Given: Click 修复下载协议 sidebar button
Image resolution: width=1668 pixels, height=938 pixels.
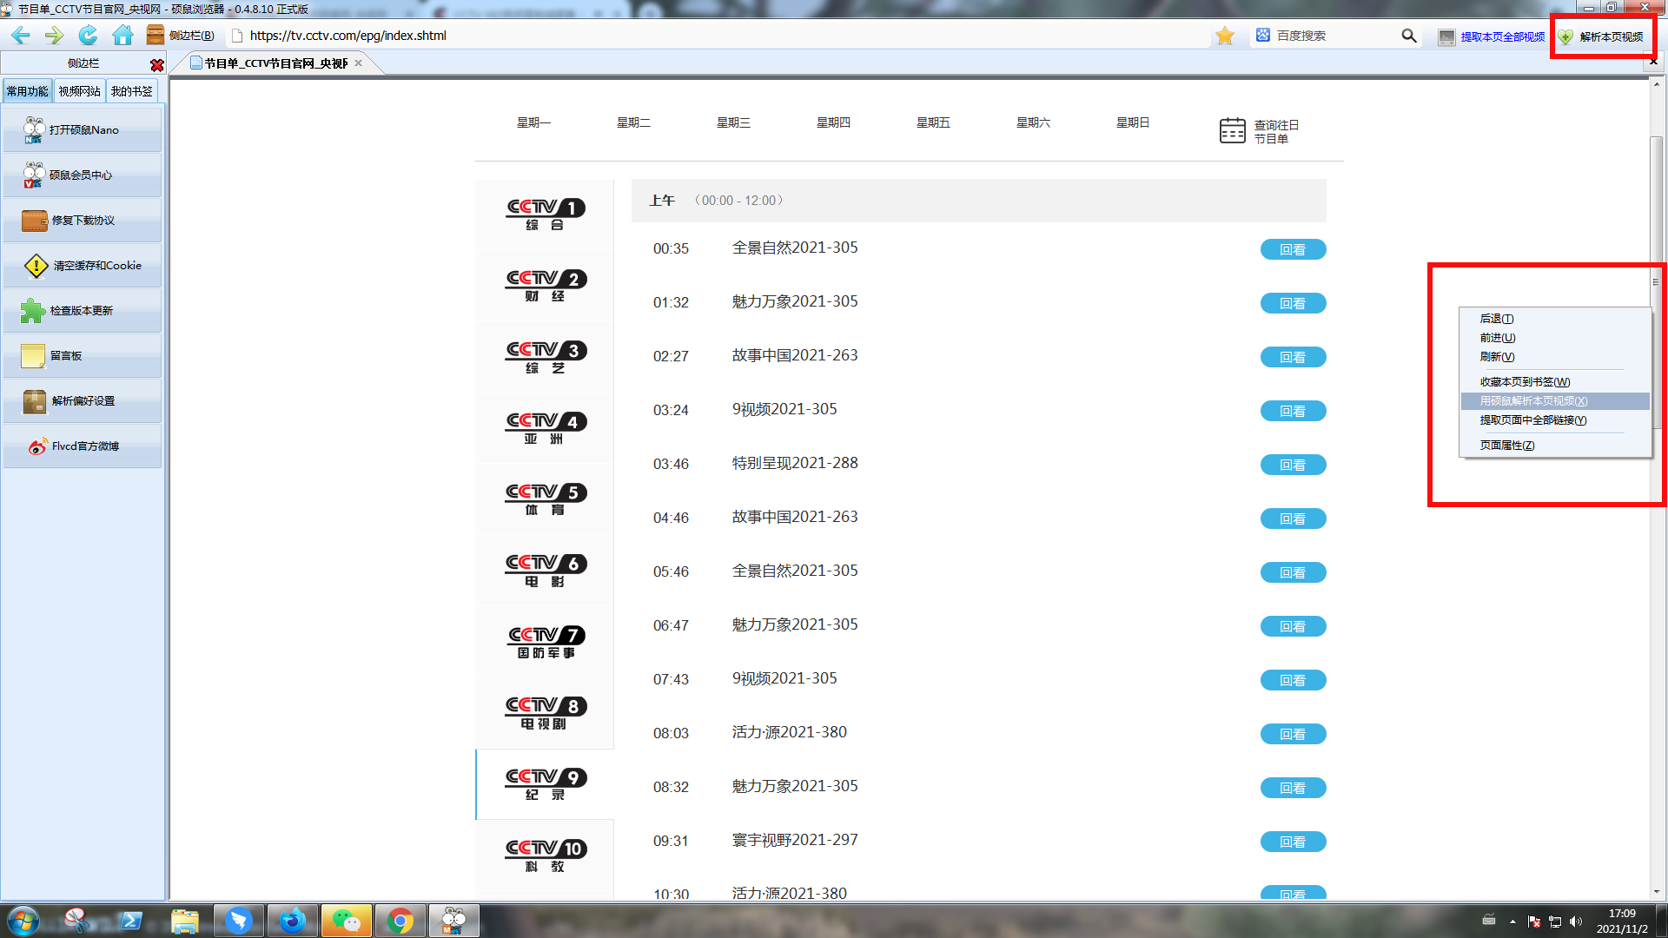Looking at the screenshot, I should coord(82,221).
